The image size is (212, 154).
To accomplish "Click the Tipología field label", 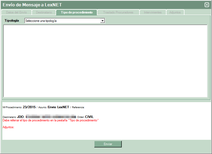I will (x=12, y=21).
